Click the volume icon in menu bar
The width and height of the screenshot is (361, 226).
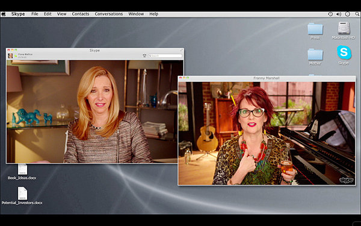pyautogui.click(x=339, y=14)
